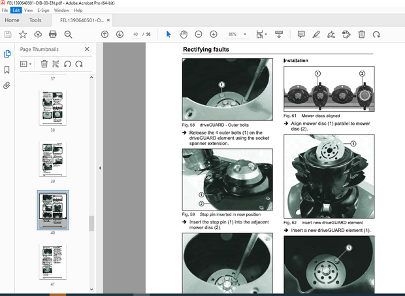
Task: Open the Window menu
Action: pyautogui.click(x=61, y=10)
